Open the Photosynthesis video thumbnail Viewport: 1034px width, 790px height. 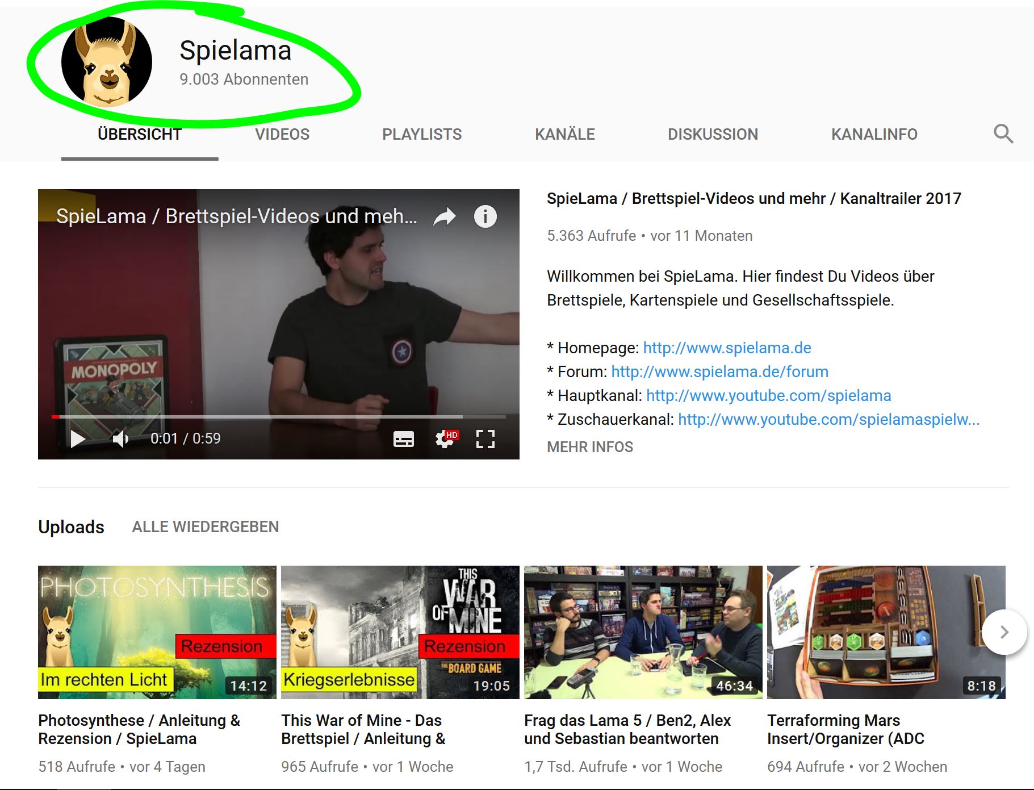click(x=157, y=632)
